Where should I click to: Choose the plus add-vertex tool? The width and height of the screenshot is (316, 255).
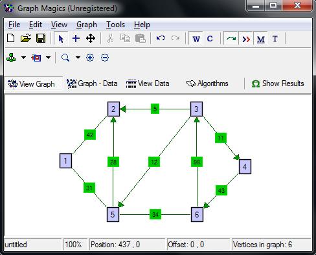76,39
